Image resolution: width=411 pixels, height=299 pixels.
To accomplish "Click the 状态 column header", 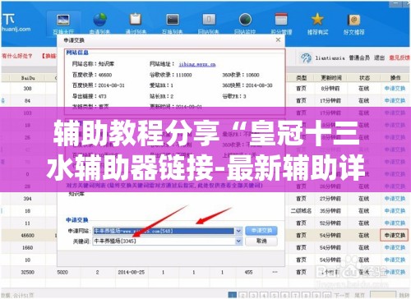I will click(364, 78).
